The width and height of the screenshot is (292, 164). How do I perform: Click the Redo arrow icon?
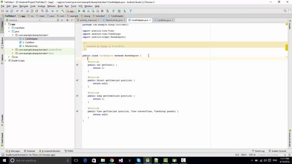tap(22, 11)
